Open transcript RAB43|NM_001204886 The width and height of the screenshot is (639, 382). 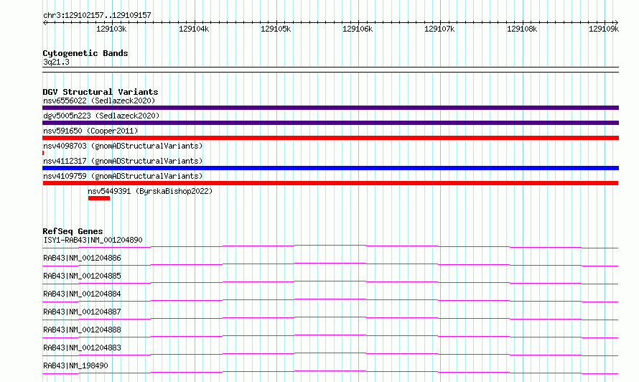tap(82, 258)
